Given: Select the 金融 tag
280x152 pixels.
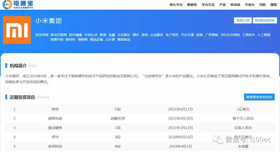Looking at the screenshot, I should coord(112,35).
